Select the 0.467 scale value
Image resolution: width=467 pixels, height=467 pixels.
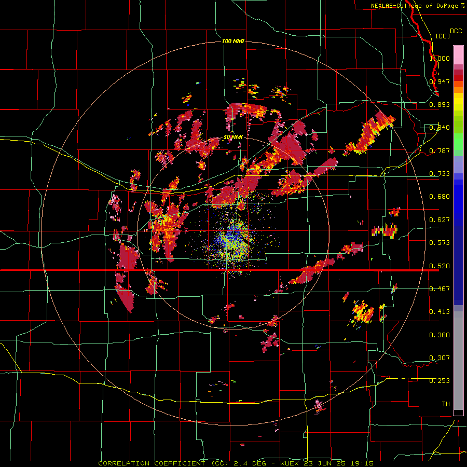pyautogui.click(x=439, y=289)
